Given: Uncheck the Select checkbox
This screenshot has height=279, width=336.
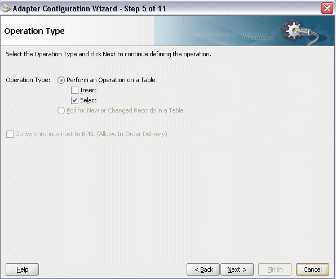Looking at the screenshot, I should [x=74, y=100].
